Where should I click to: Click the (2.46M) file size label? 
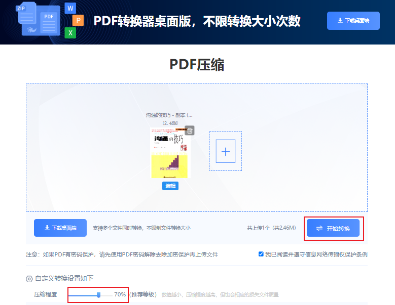[170, 123]
